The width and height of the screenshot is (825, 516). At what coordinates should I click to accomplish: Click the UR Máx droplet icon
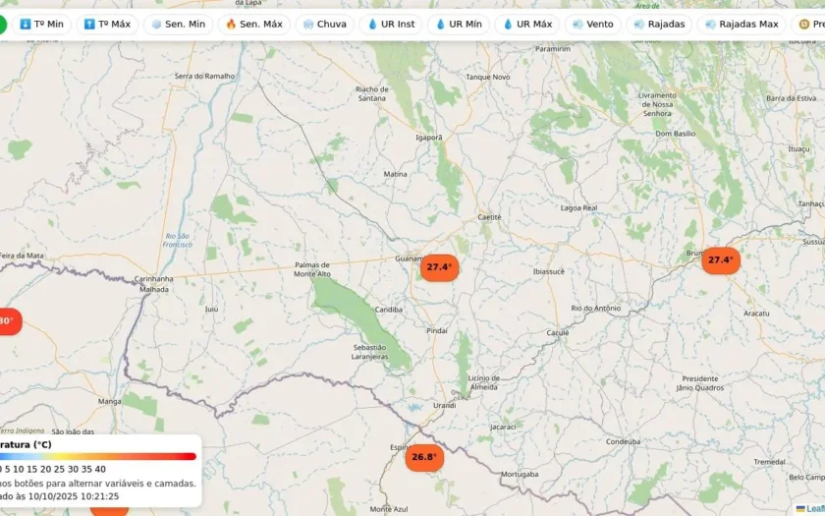click(x=508, y=25)
